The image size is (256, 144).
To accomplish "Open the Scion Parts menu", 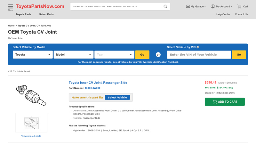I will tap(46, 14).
